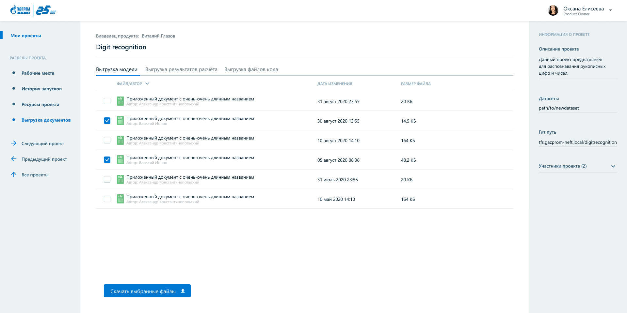The image size is (627, 313).
Task: Check the box for 31 август 2020 file
Action: tap(107, 101)
